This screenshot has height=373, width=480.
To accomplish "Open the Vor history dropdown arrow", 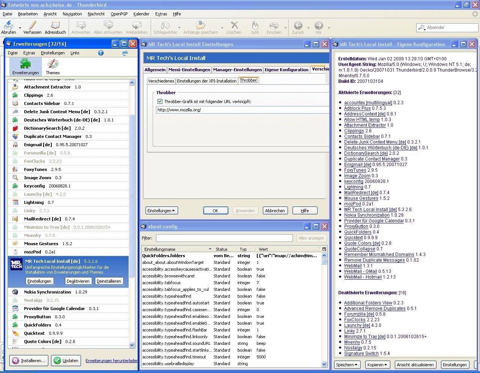I will (329, 27).
